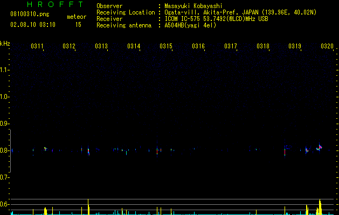The width and height of the screenshot is (339, 215).
Task: Click the Receiving Location label
Action: [x=126, y=12]
